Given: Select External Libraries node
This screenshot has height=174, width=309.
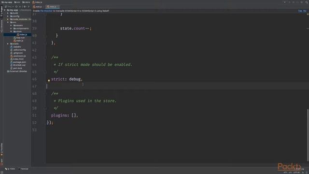Looking at the screenshot, I should [17, 71].
